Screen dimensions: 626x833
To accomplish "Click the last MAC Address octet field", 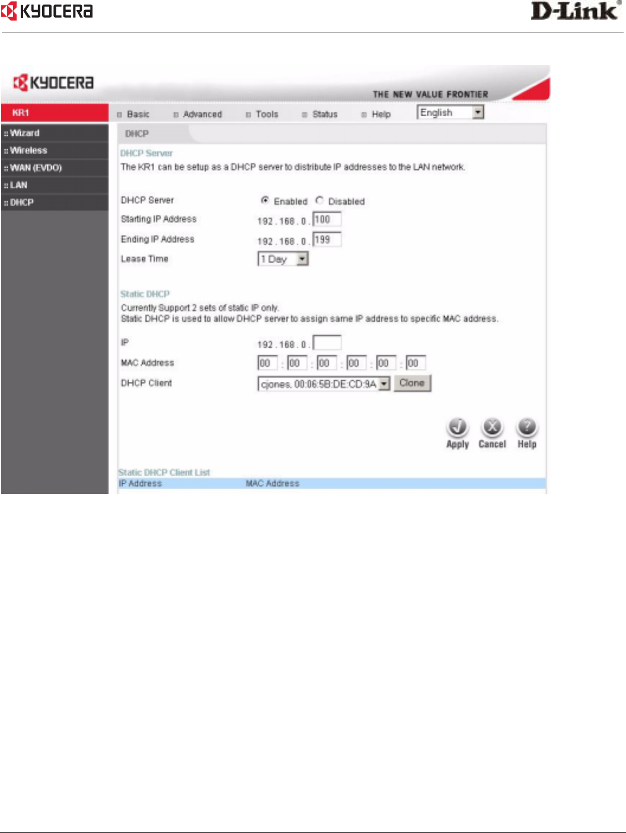I will pos(416,363).
